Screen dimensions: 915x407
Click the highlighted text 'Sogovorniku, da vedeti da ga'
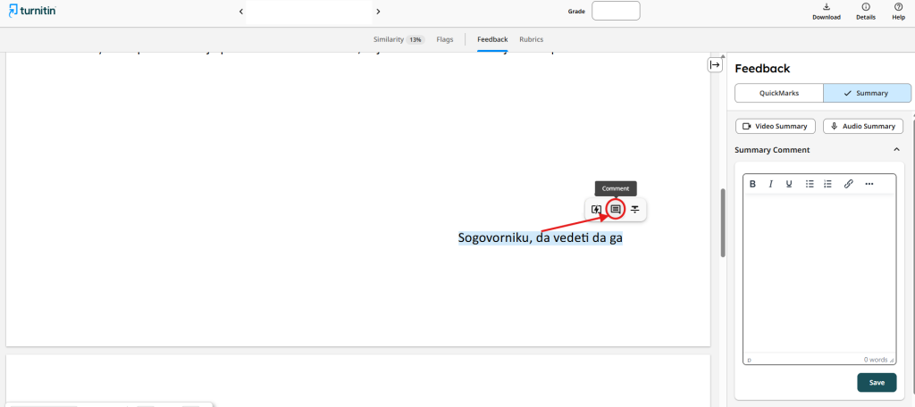[x=541, y=238]
